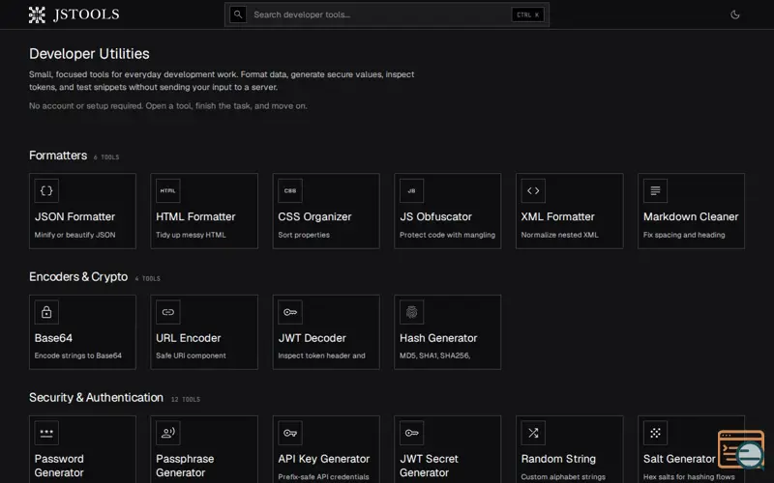Click the Developer Utilities page heading
The height and width of the screenshot is (483, 774).
[x=89, y=54]
